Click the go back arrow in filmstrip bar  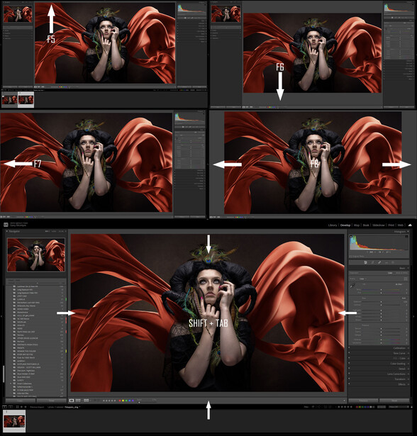coord(21,407)
